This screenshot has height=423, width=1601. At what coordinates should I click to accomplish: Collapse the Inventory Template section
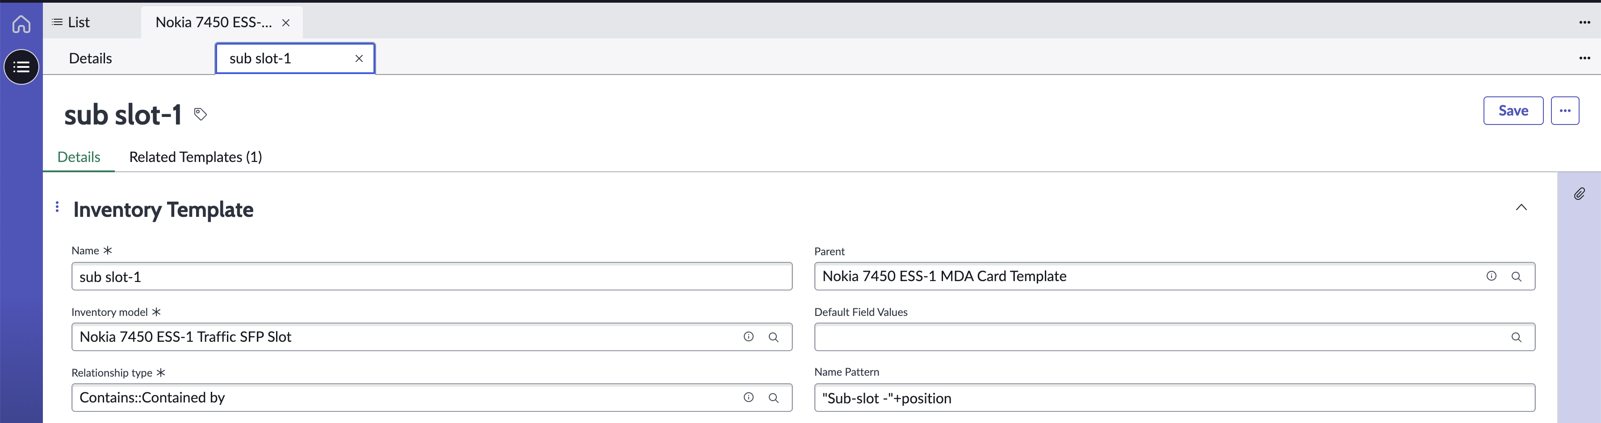tap(1521, 207)
